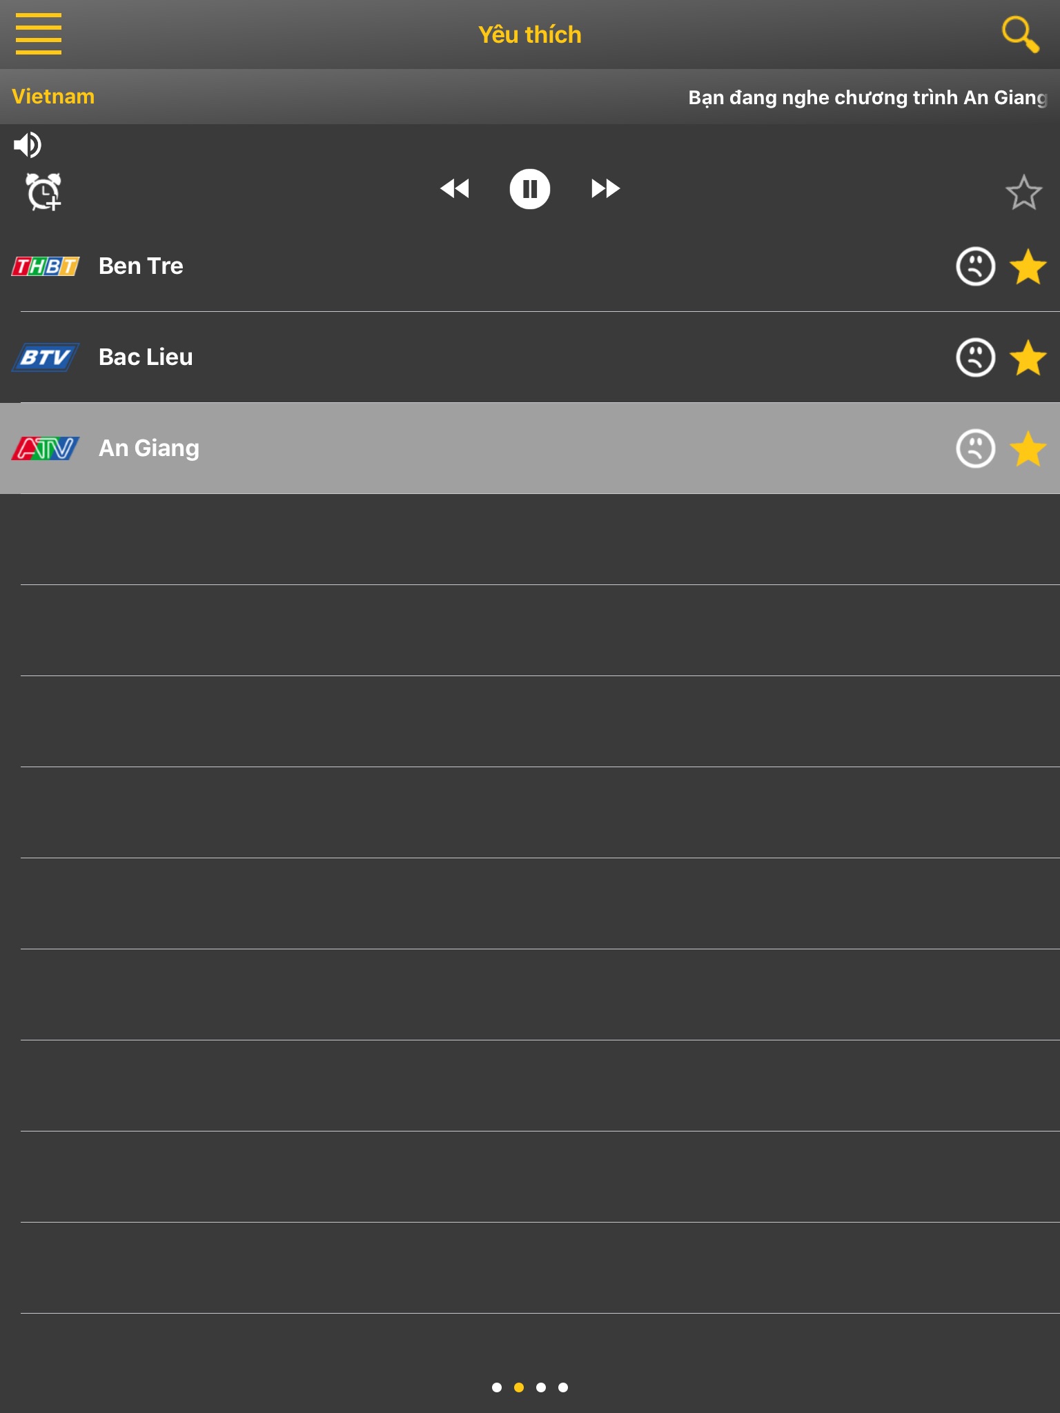Open the Vietnam country selector
1060x1413 pixels.
click(x=53, y=97)
